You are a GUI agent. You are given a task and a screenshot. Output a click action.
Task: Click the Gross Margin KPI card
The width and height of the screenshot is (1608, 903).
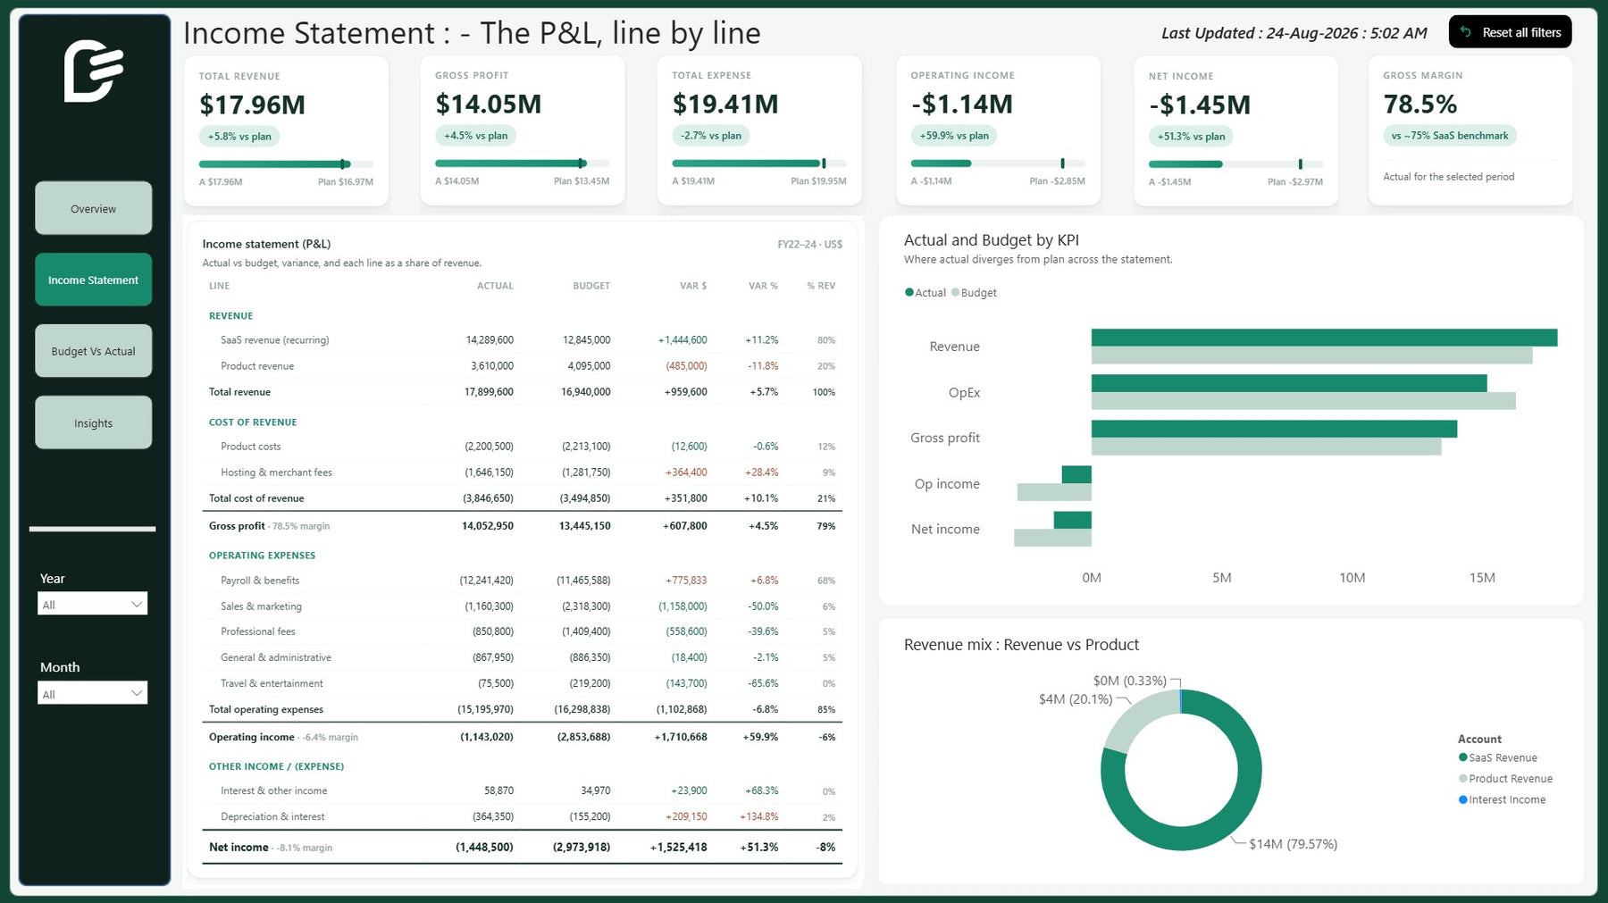click(1470, 130)
